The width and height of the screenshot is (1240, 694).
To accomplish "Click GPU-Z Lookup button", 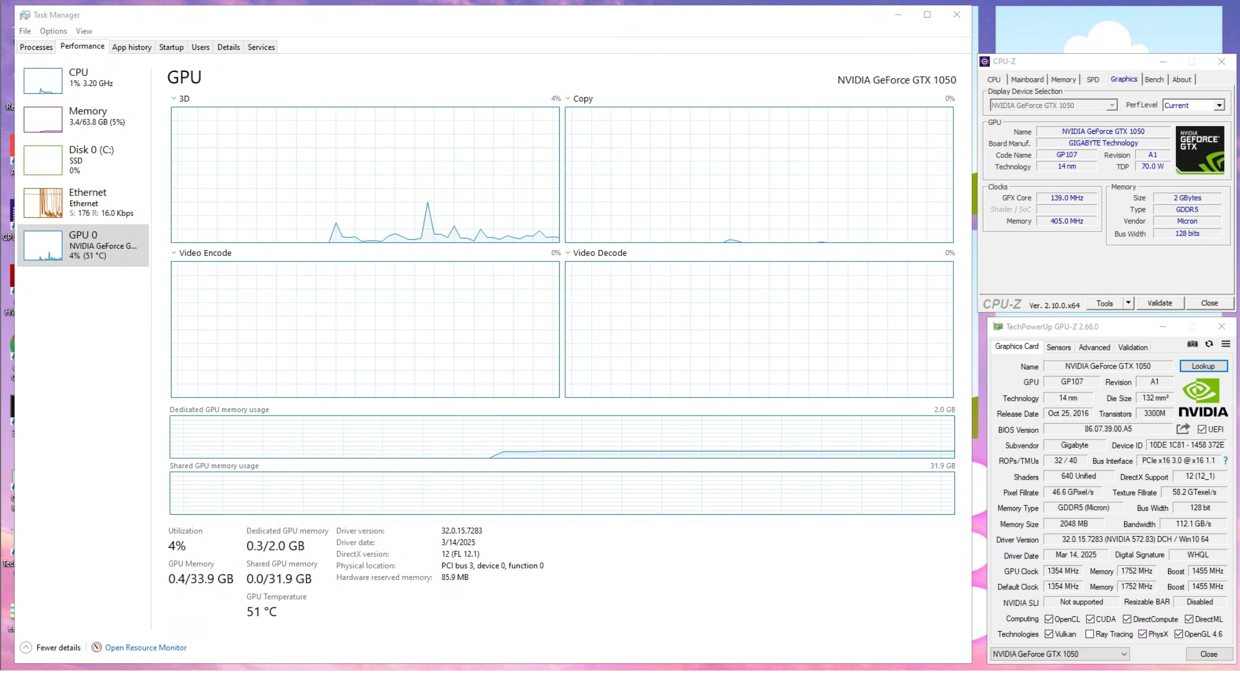I will pos(1203,366).
